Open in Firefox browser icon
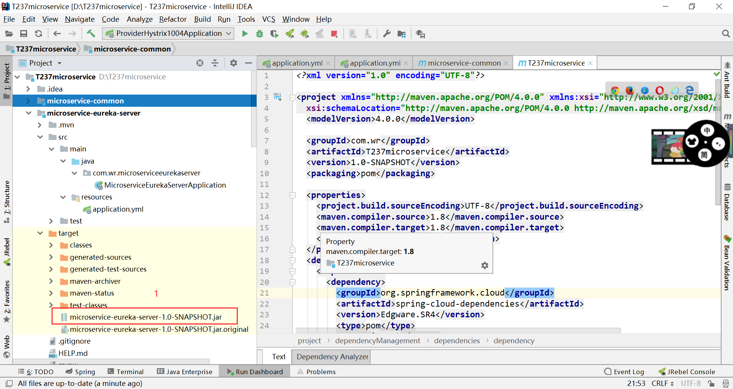Image resolution: width=733 pixels, height=389 pixels. click(630, 90)
